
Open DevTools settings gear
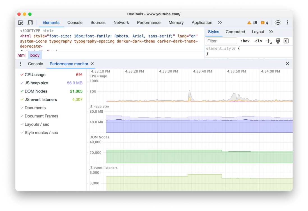tap(278, 23)
